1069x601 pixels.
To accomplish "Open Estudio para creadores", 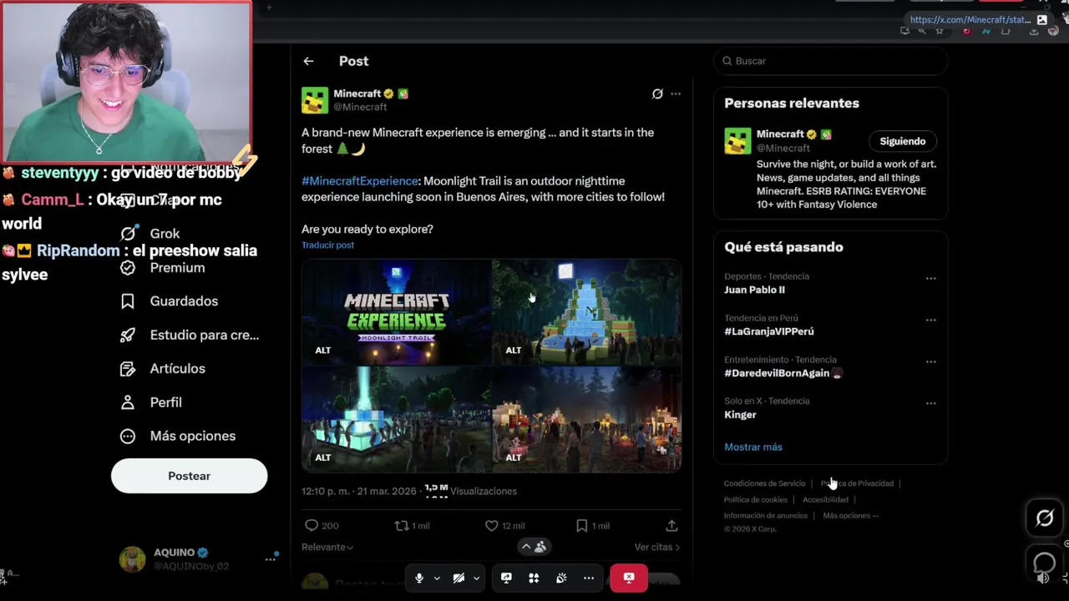I will coord(190,335).
